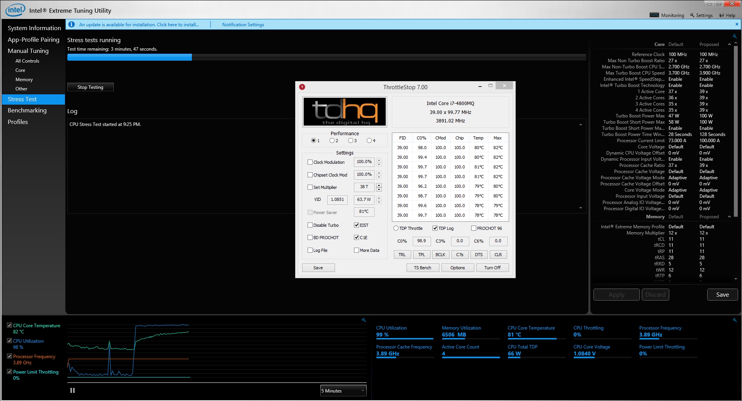Enable Chipset Clock Mod checkbox
742x401 pixels.
click(x=310, y=175)
